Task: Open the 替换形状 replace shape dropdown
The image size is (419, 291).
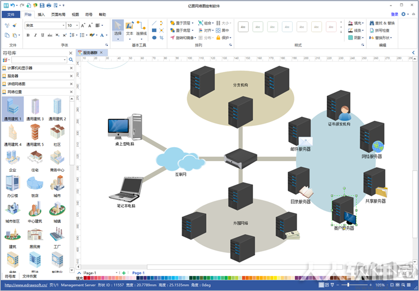Action: [x=381, y=37]
